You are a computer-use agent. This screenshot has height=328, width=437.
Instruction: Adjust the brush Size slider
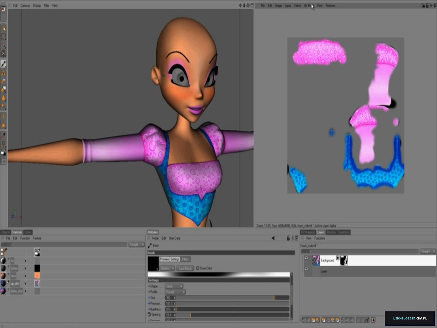point(233,298)
